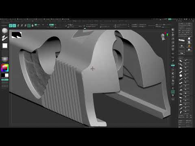
Task: Click the Scroll canvas icon
Action: (x=173, y=35)
